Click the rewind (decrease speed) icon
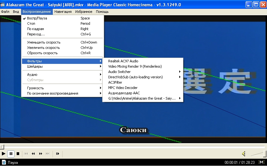The image size is (267, 166). [x=33, y=153]
